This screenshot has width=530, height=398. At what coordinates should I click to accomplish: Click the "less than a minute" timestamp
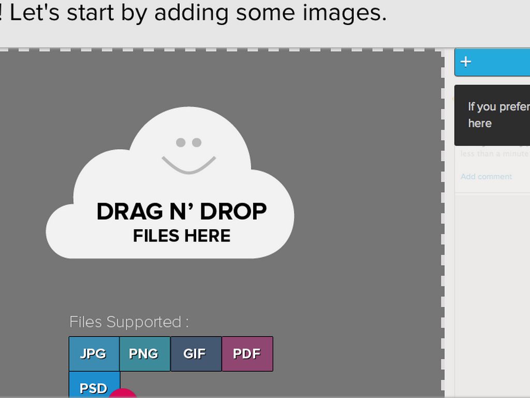click(494, 154)
